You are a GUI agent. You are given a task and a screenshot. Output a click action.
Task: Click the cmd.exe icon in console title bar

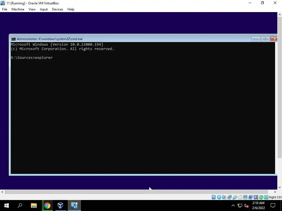point(13,39)
